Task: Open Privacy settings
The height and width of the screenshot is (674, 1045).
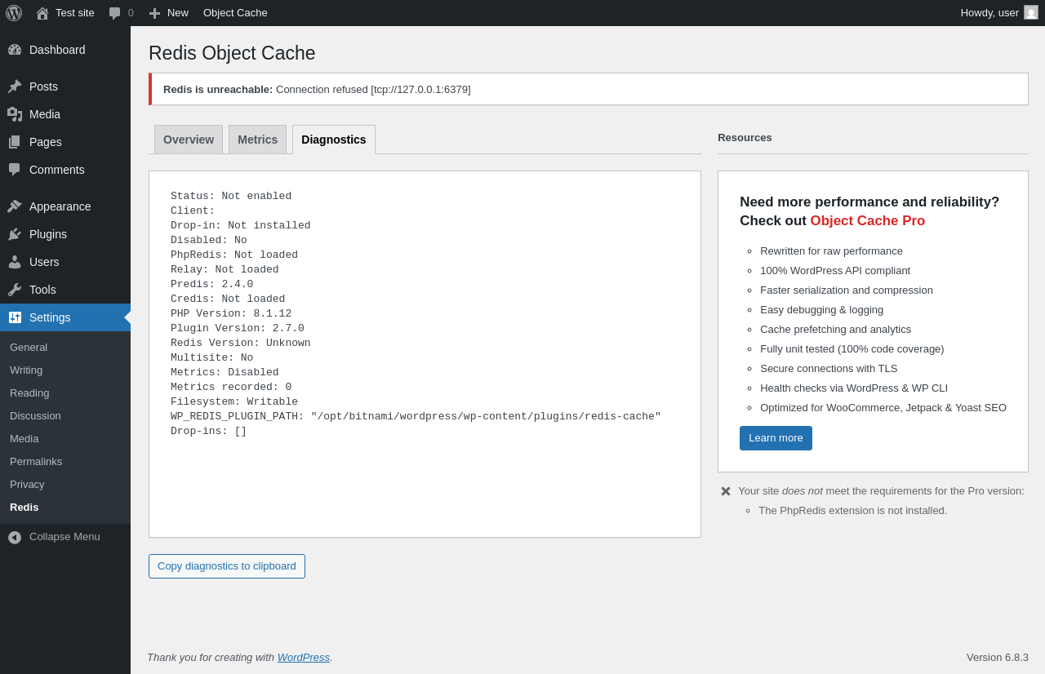Action: coord(65,485)
